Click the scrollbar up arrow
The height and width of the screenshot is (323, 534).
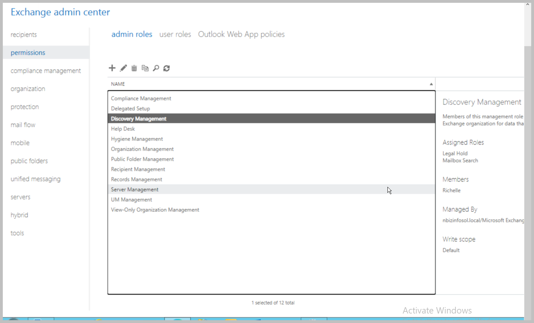(527, 5)
